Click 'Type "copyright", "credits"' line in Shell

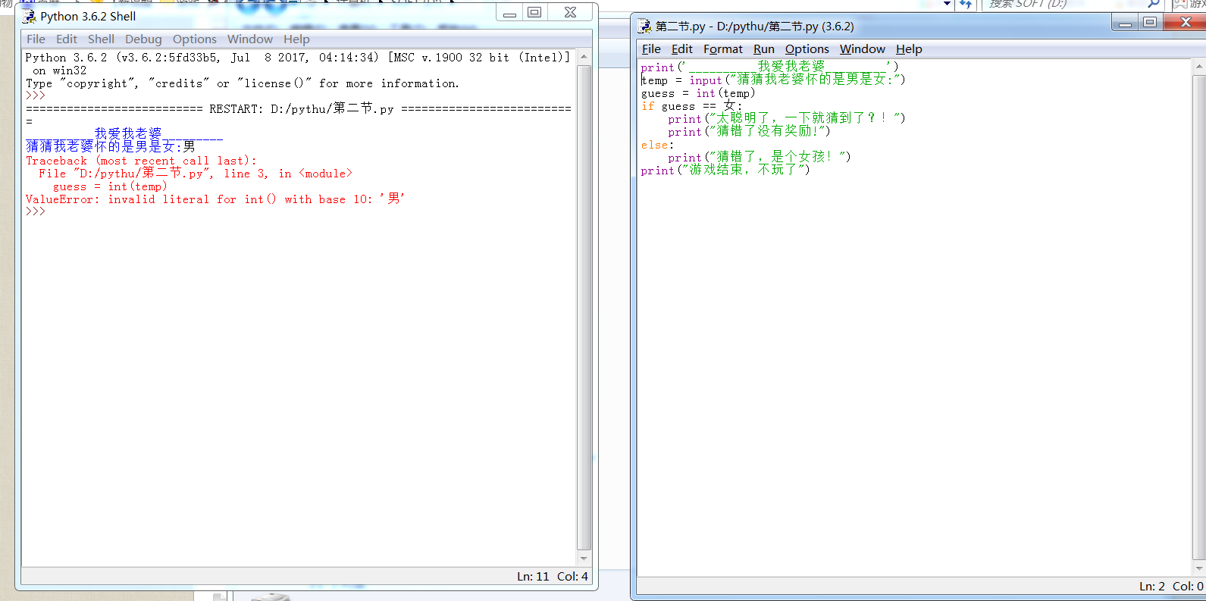pos(242,83)
